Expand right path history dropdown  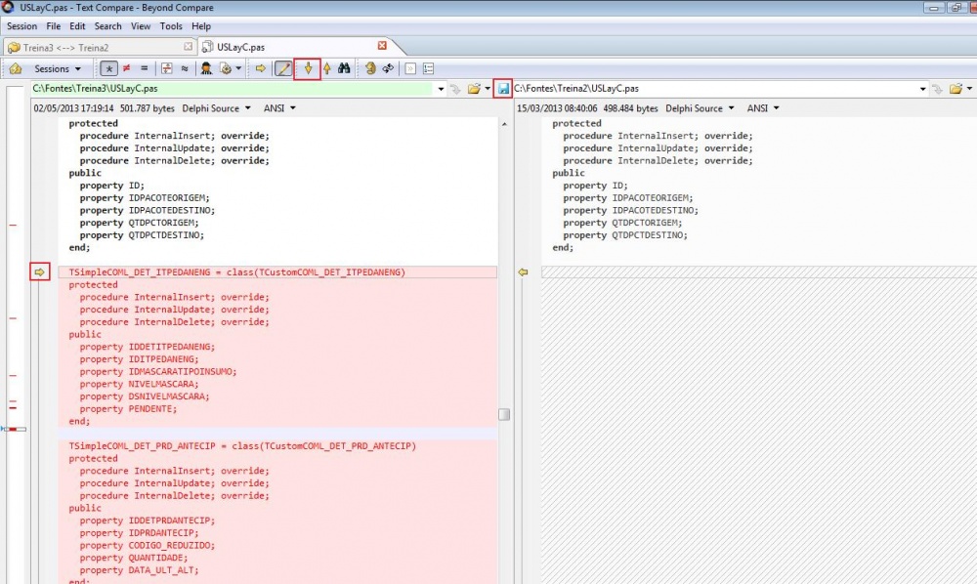923,89
